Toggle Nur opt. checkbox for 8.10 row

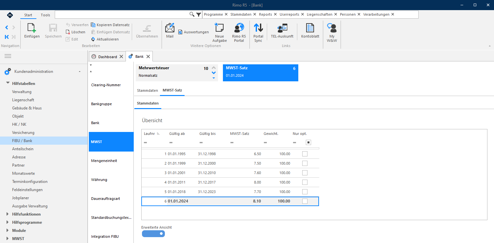click(x=305, y=201)
